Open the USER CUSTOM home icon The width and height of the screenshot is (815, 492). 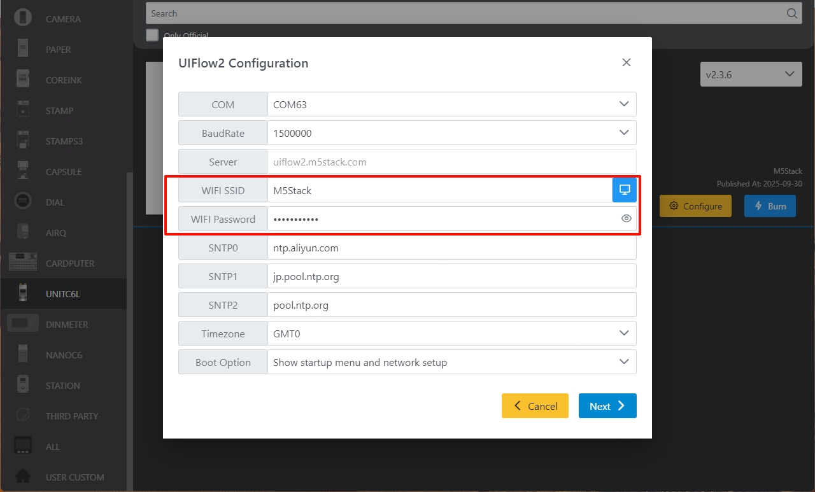pos(23,477)
